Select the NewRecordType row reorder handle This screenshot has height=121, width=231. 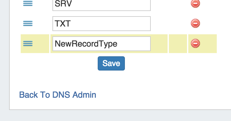[x=28, y=43]
